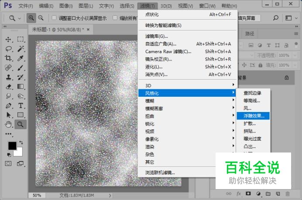Viewport: 302px width, 200px height.
Task: Click the foreground black color swatch
Action: (12, 146)
